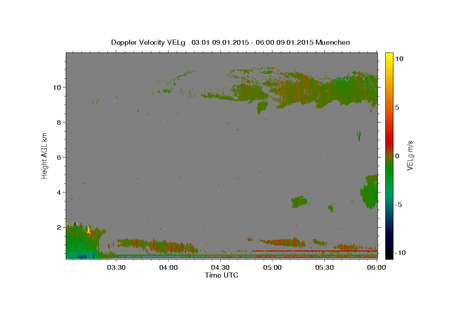Viewport: 467px width, 311px height.
Task: Click the '05:30' time tick label
Action: (x=324, y=267)
